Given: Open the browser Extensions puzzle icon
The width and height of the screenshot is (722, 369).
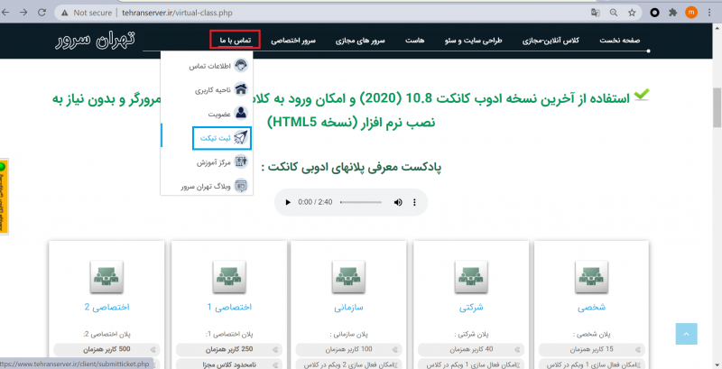Looking at the screenshot, I should 671,14.
